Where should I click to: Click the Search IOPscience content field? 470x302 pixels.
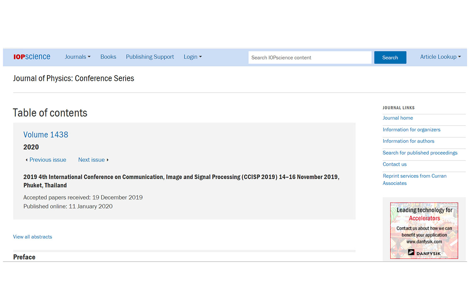310,58
